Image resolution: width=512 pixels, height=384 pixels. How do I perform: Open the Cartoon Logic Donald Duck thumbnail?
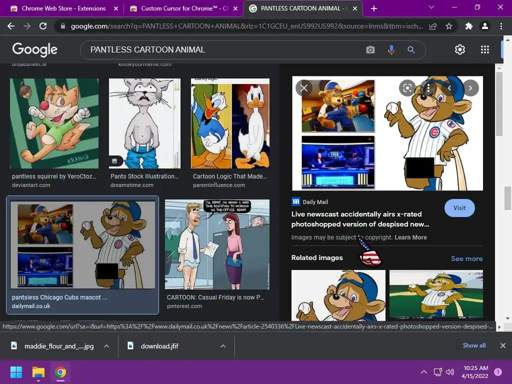click(230, 123)
